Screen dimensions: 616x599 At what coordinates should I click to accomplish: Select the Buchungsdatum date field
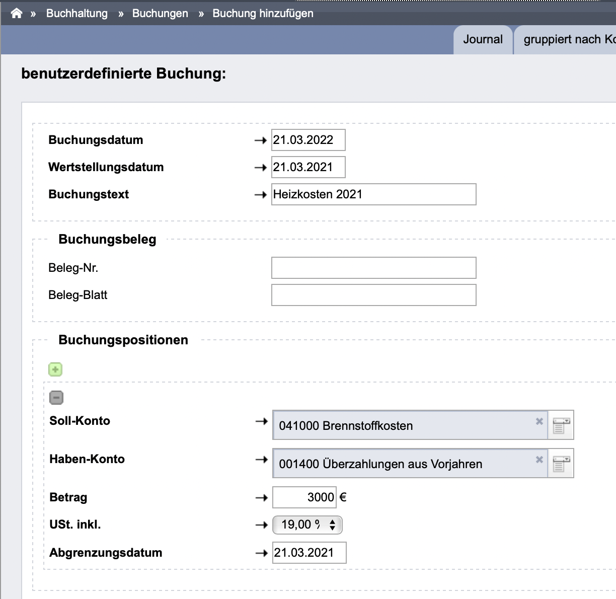tap(308, 140)
